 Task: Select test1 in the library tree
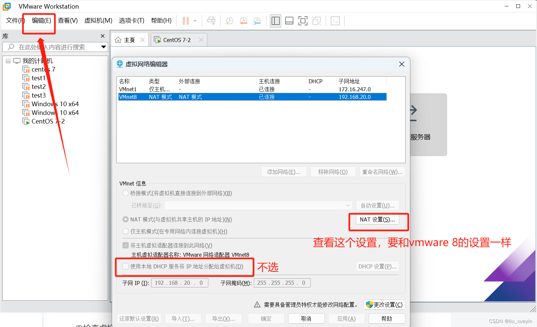[x=38, y=78]
